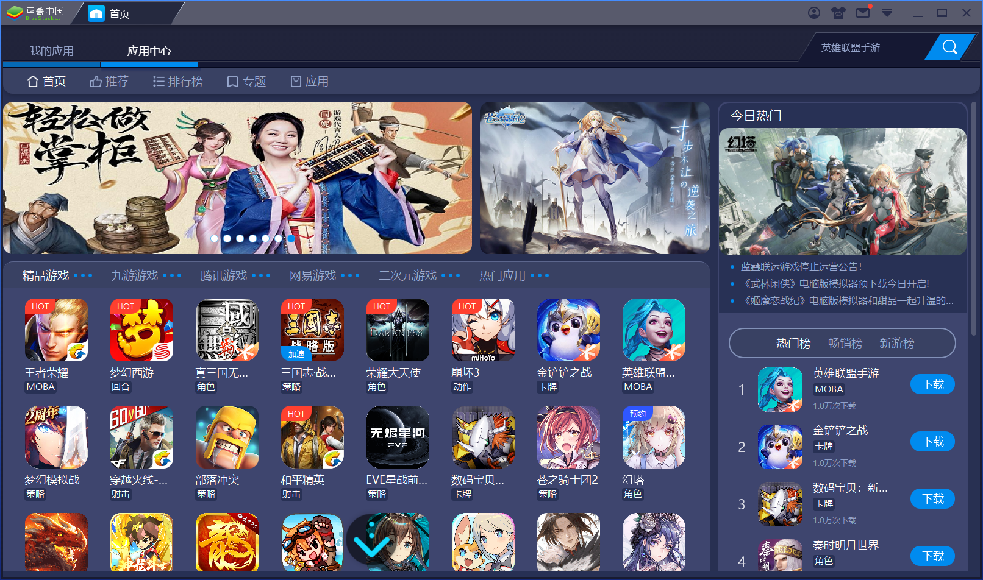This screenshot has height=580, width=983.
Task: Open the user account icon
Action: click(814, 13)
